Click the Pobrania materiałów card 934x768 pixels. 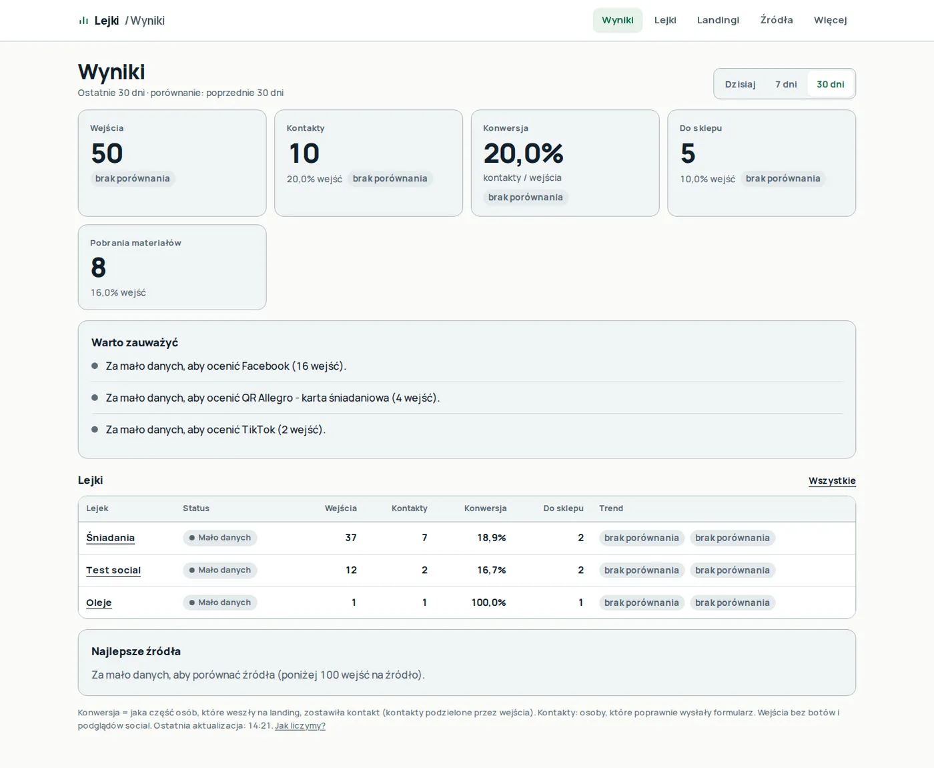tap(172, 267)
